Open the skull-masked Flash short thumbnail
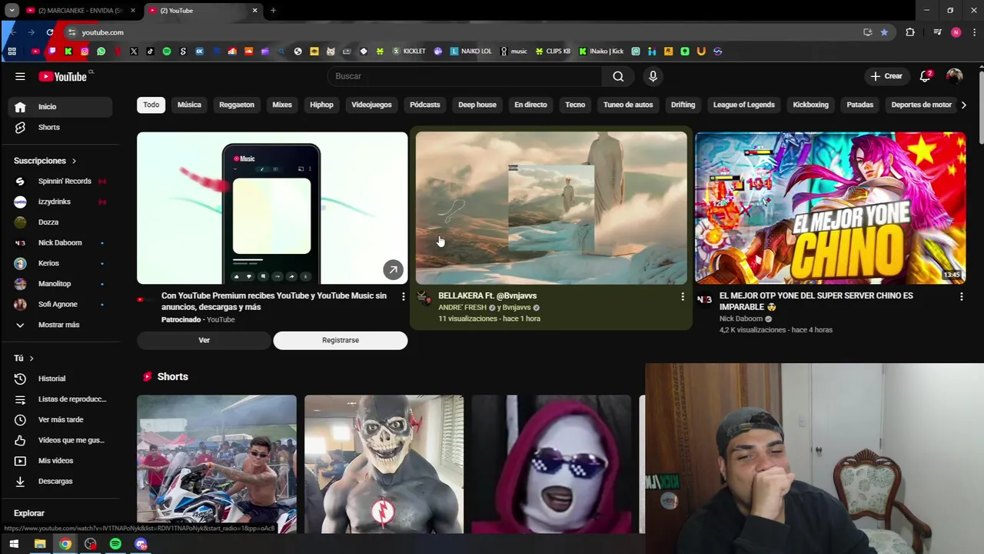The image size is (984, 554). (x=384, y=464)
